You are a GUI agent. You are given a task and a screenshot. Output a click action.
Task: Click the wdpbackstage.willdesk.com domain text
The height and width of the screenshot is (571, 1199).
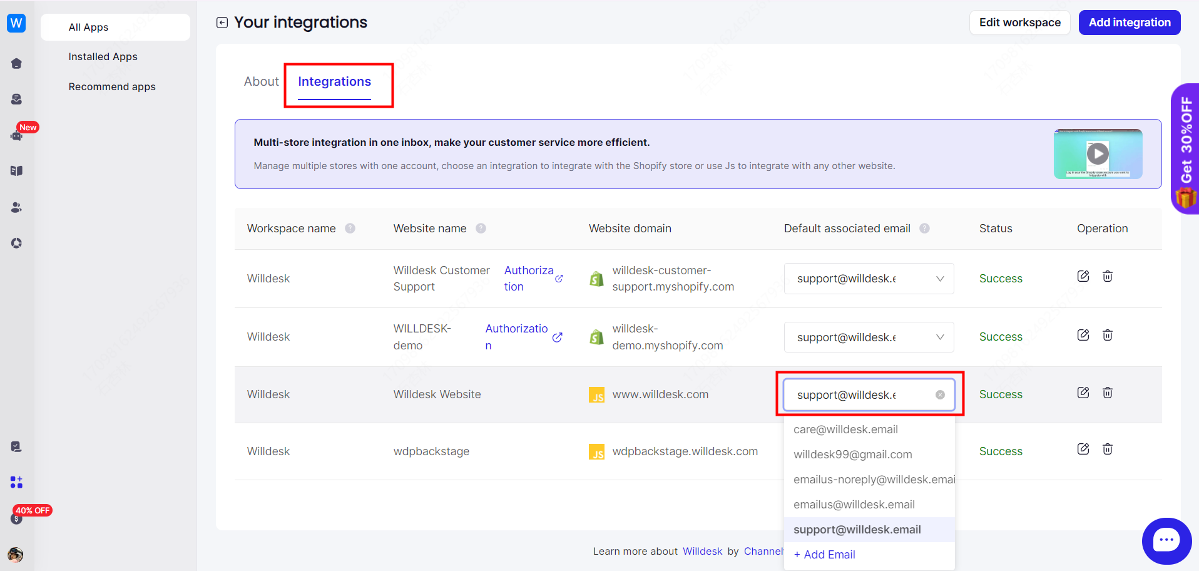point(685,451)
